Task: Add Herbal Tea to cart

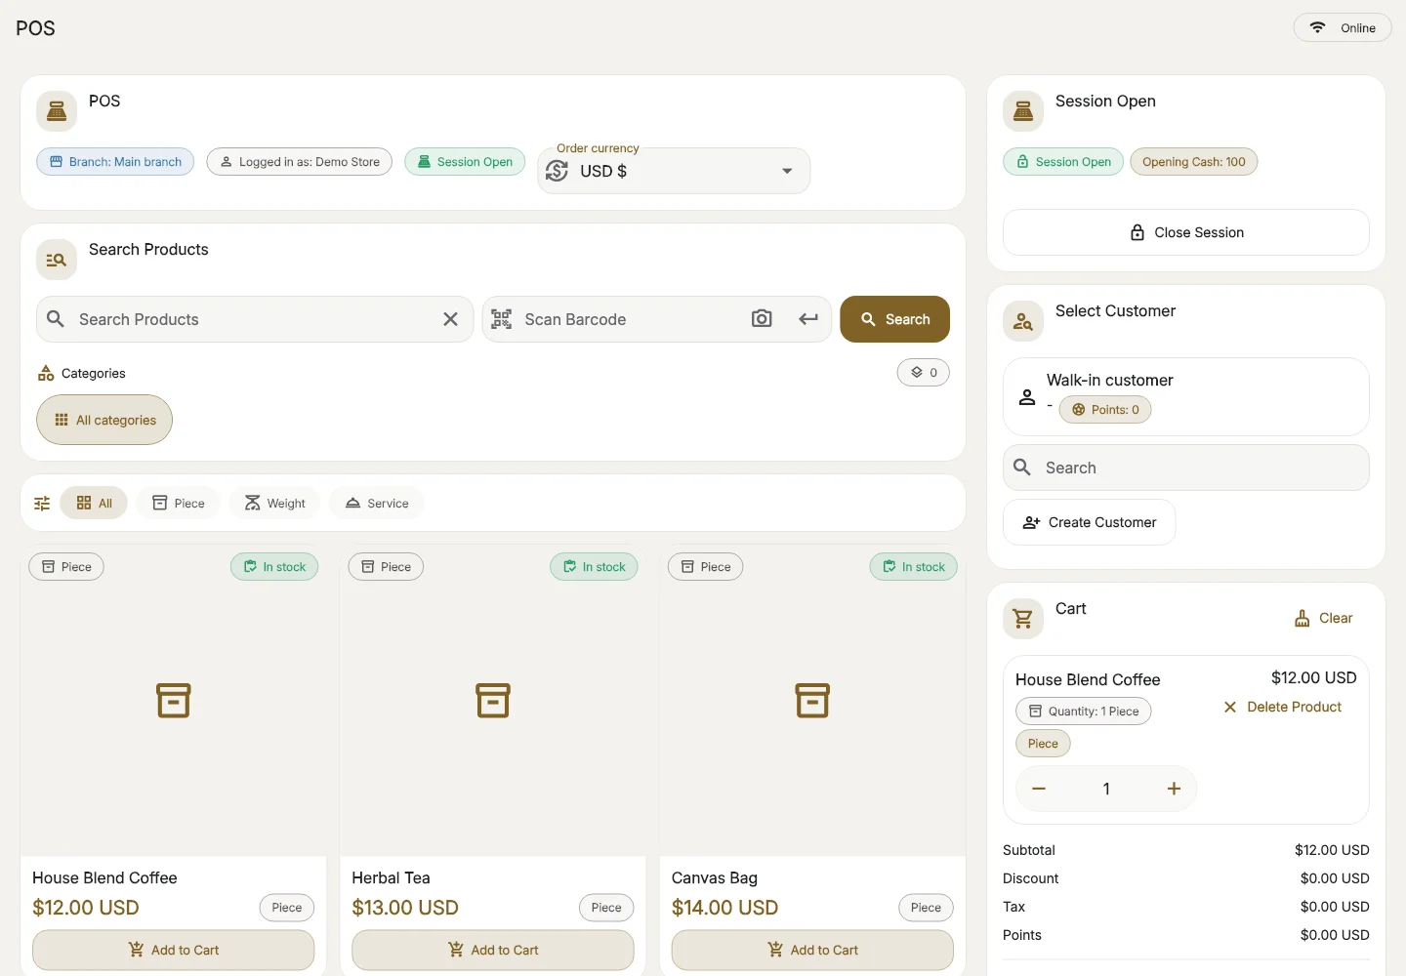Action: (493, 950)
